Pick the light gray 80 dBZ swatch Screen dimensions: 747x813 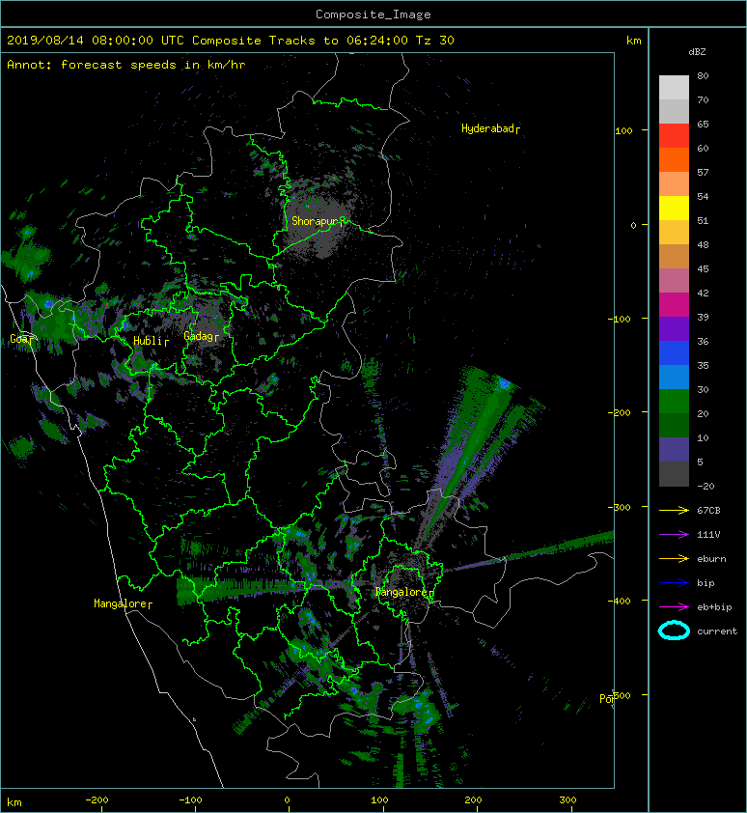(674, 87)
